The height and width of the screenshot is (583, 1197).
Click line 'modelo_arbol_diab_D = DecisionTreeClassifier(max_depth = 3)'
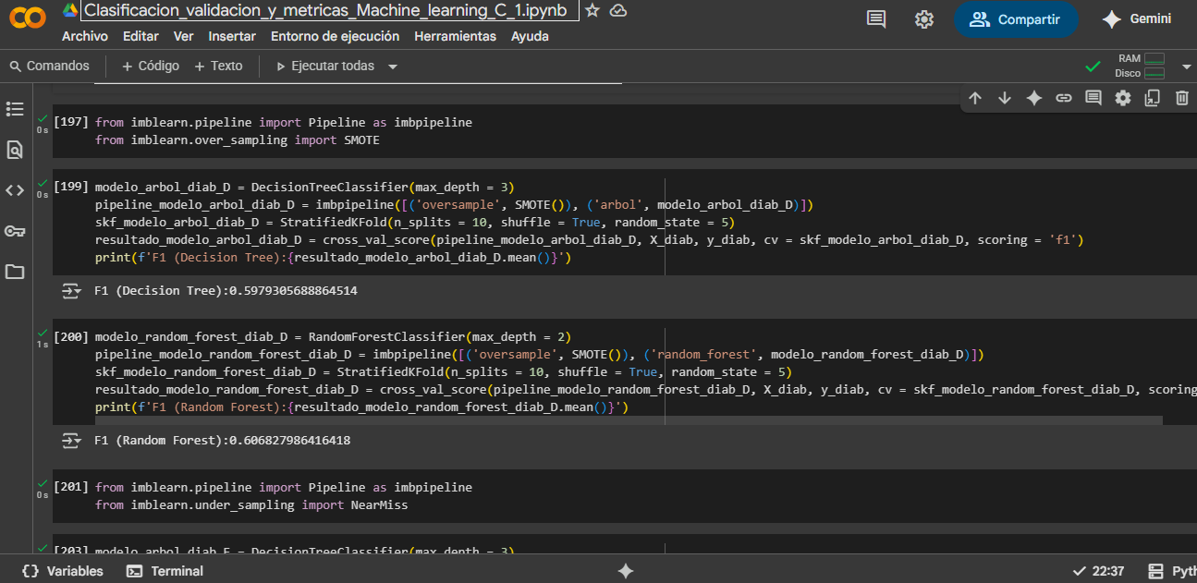pos(304,187)
